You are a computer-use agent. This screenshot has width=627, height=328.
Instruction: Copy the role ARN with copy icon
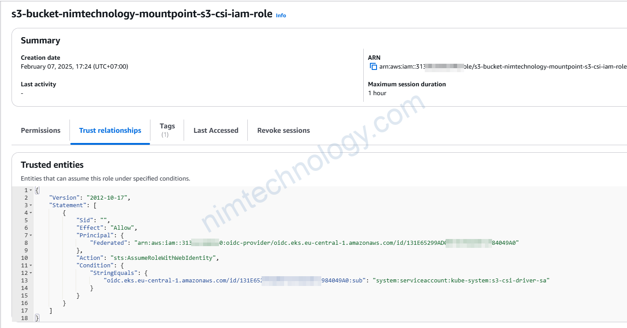pyautogui.click(x=373, y=67)
